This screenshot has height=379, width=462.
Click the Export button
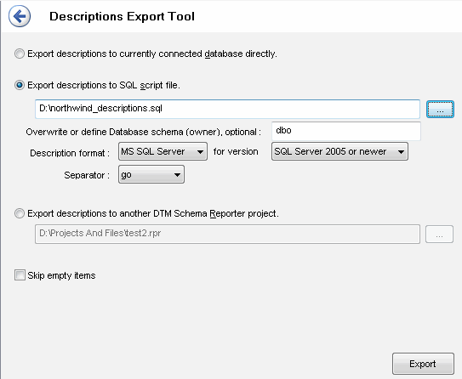pos(423,364)
